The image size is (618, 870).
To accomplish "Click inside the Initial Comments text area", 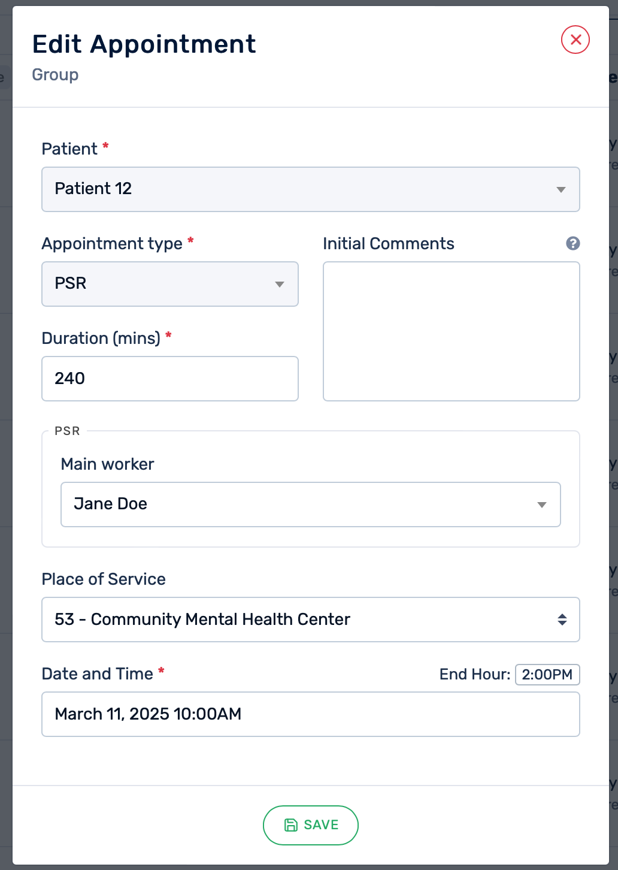I will click(451, 331).
